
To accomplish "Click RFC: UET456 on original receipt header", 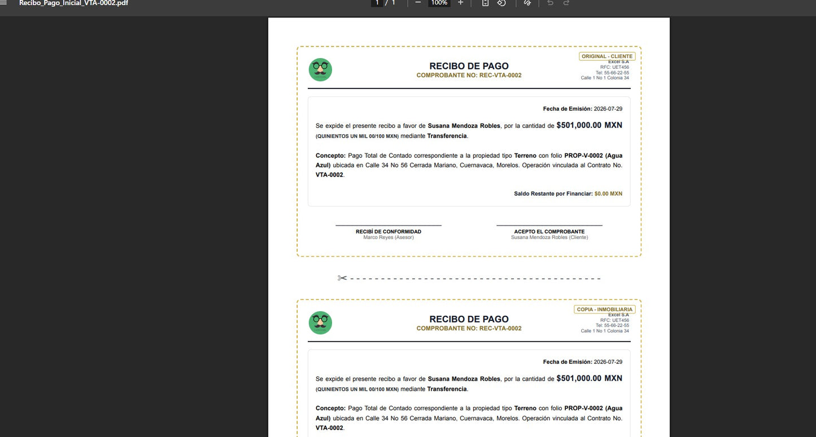I will 614,67.
